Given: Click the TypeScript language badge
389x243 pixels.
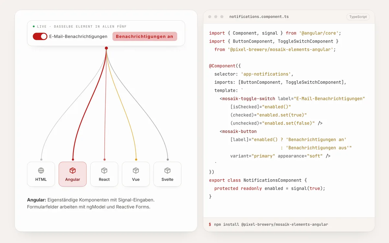Looking at the screenshot, I should (358, 17).
